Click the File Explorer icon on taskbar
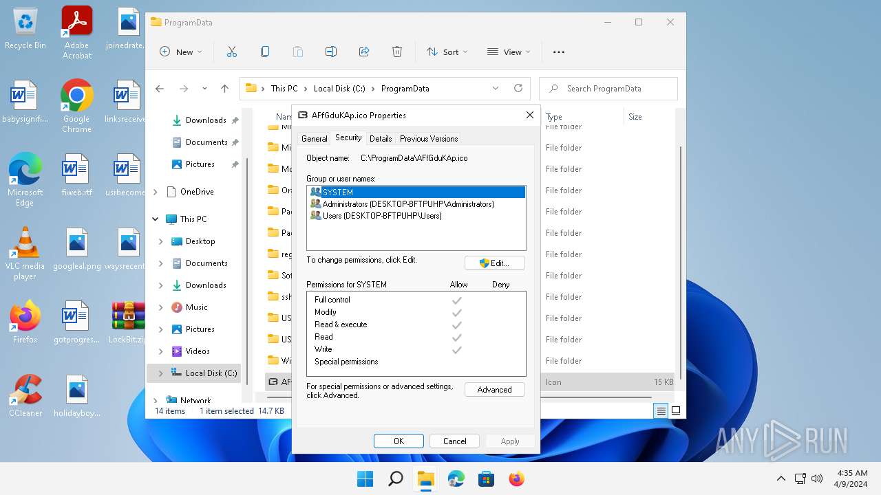Screen dimensions: 881x495 [x=425, y=478]
